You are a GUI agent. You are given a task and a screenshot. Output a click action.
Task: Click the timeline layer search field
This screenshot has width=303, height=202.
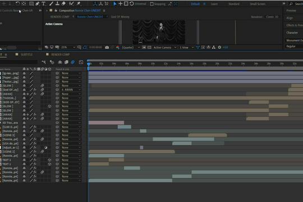pos(19,62)
